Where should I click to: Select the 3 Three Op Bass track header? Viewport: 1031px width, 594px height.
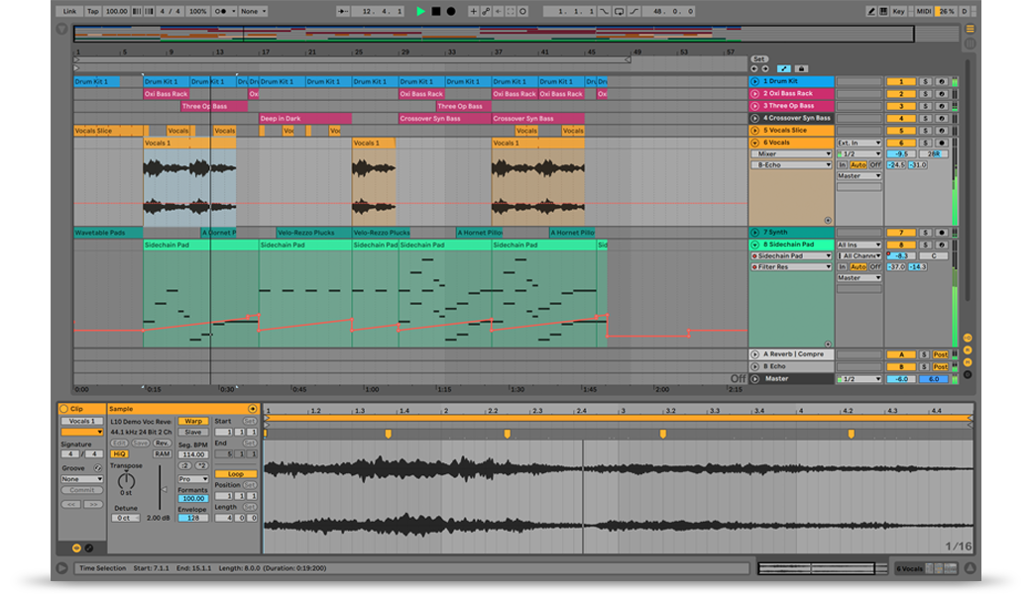(x=791, y=106)
